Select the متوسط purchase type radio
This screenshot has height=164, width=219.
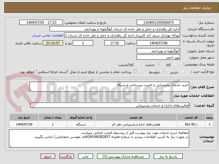[x=164, y=72]
